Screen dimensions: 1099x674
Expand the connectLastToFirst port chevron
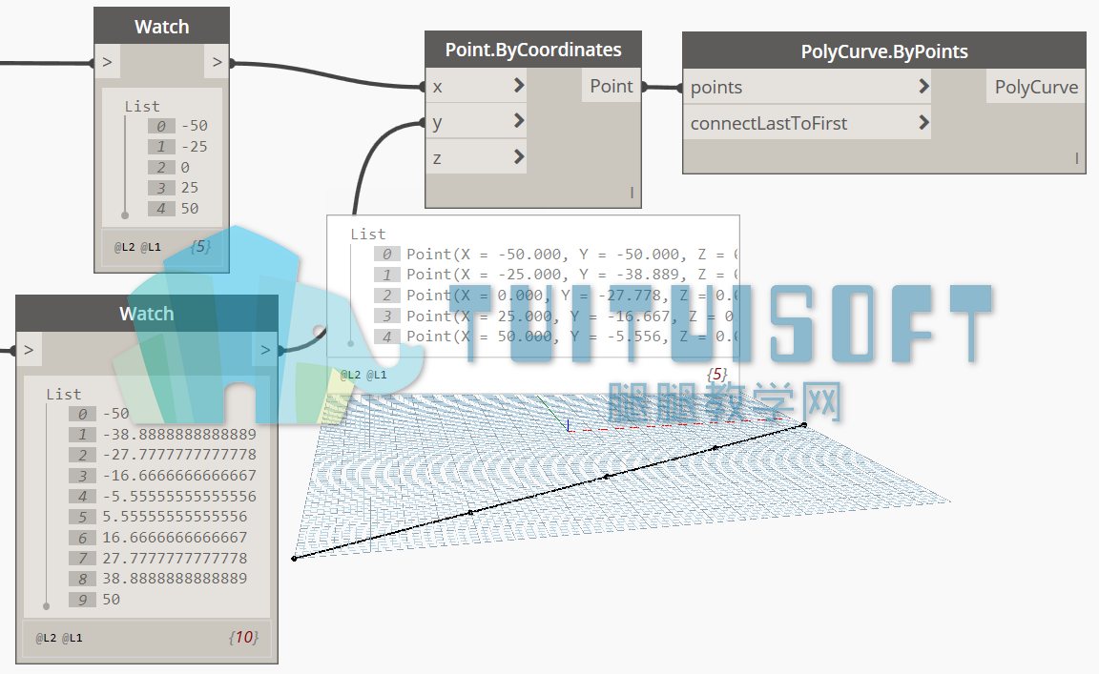(x=923, y=123)
